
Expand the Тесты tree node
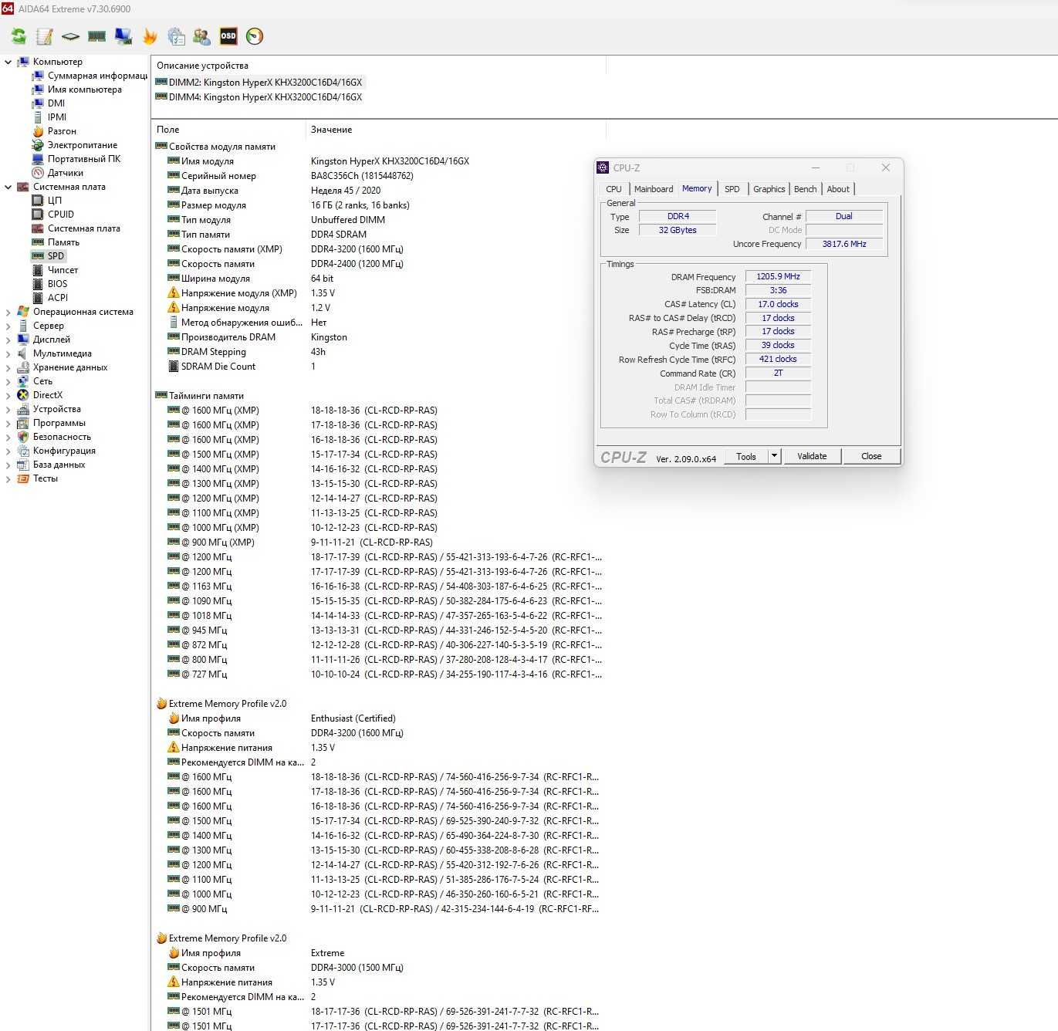tap(8, 478)
